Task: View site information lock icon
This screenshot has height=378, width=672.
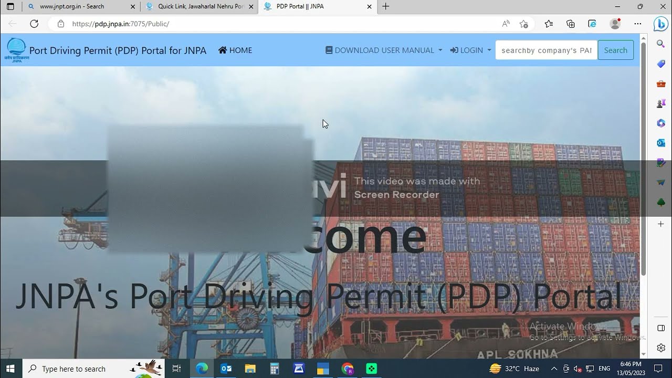Action: tap(61, 24)
